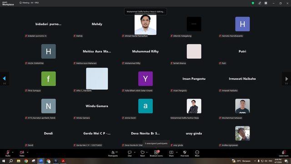Open Host tools

(185, 154)
